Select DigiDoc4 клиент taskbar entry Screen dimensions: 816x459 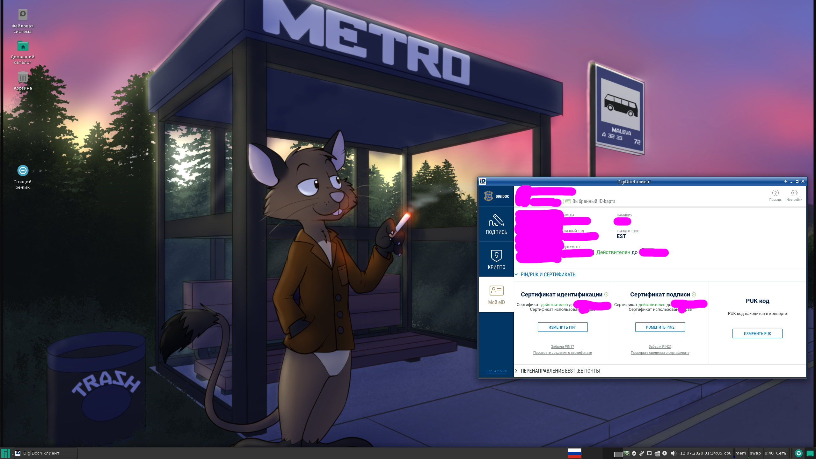click(46, 453)
